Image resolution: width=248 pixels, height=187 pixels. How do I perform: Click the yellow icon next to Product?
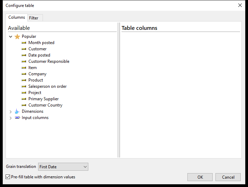pyautogui.click(x=24, y=80)
